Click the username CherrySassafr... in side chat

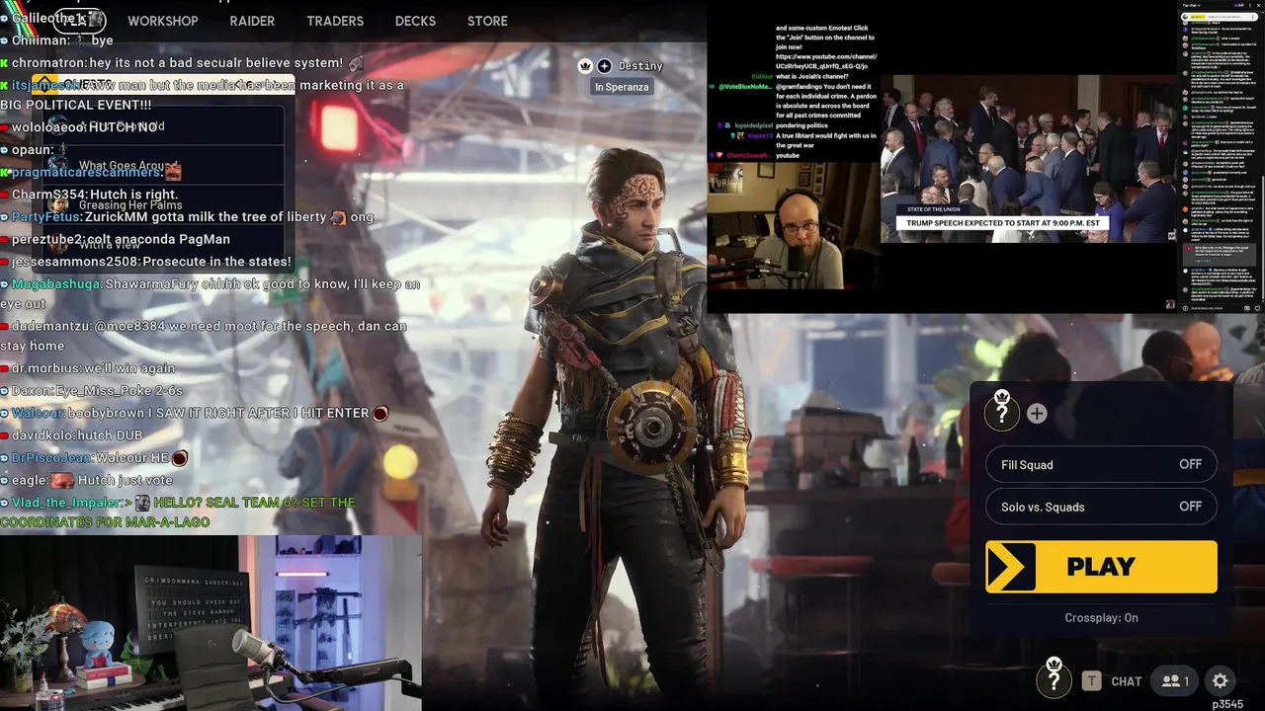(x=749, y=156)
